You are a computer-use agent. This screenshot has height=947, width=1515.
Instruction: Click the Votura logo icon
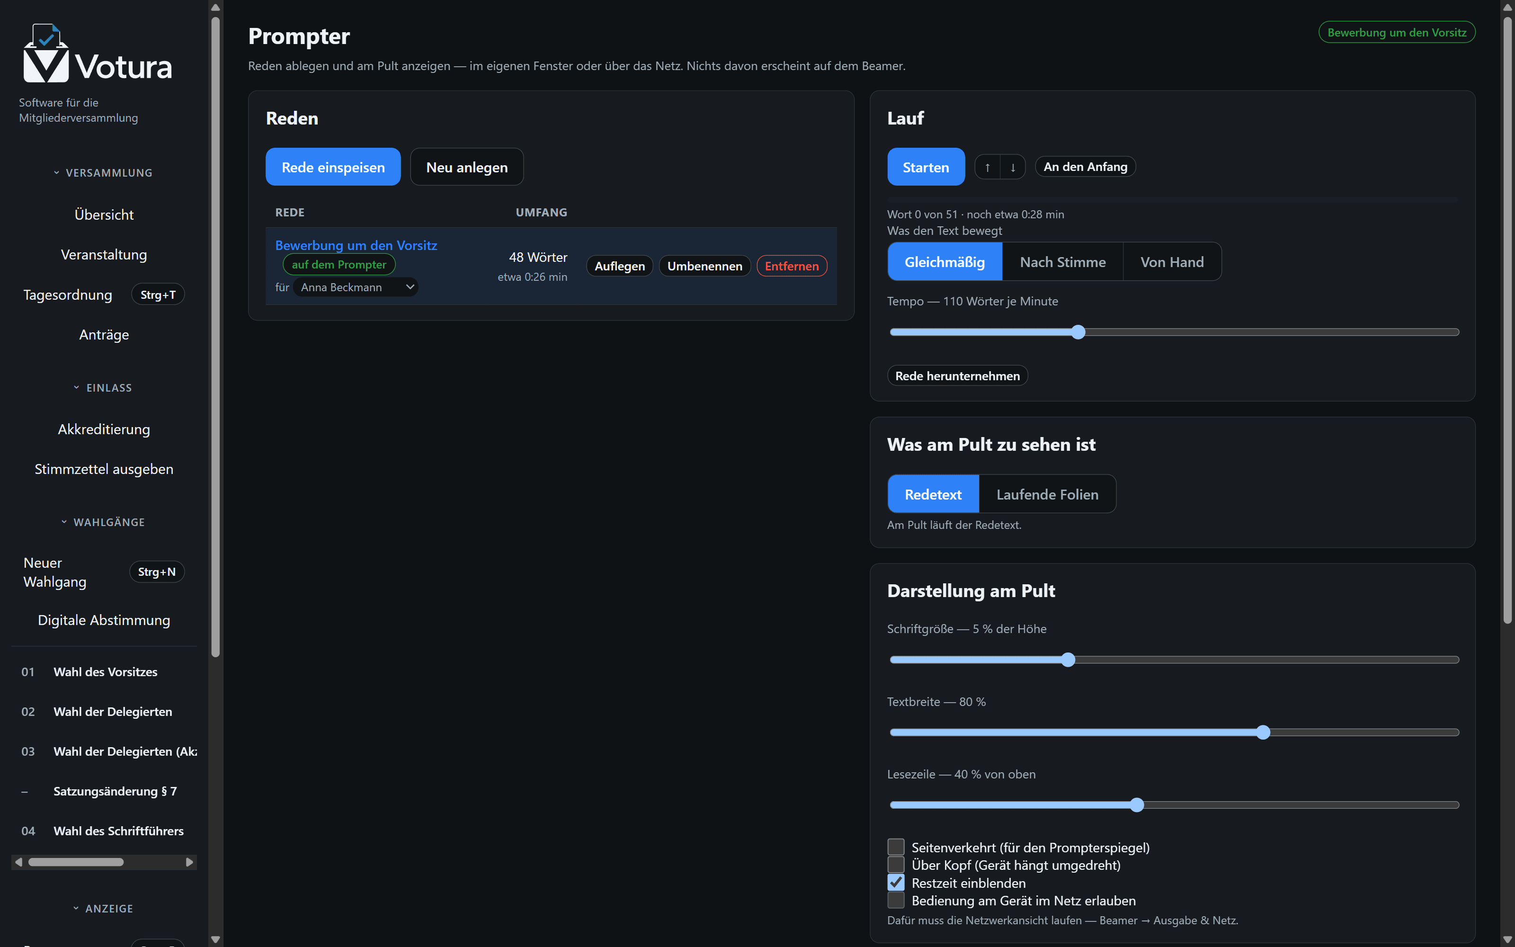[x=46, y=53]
